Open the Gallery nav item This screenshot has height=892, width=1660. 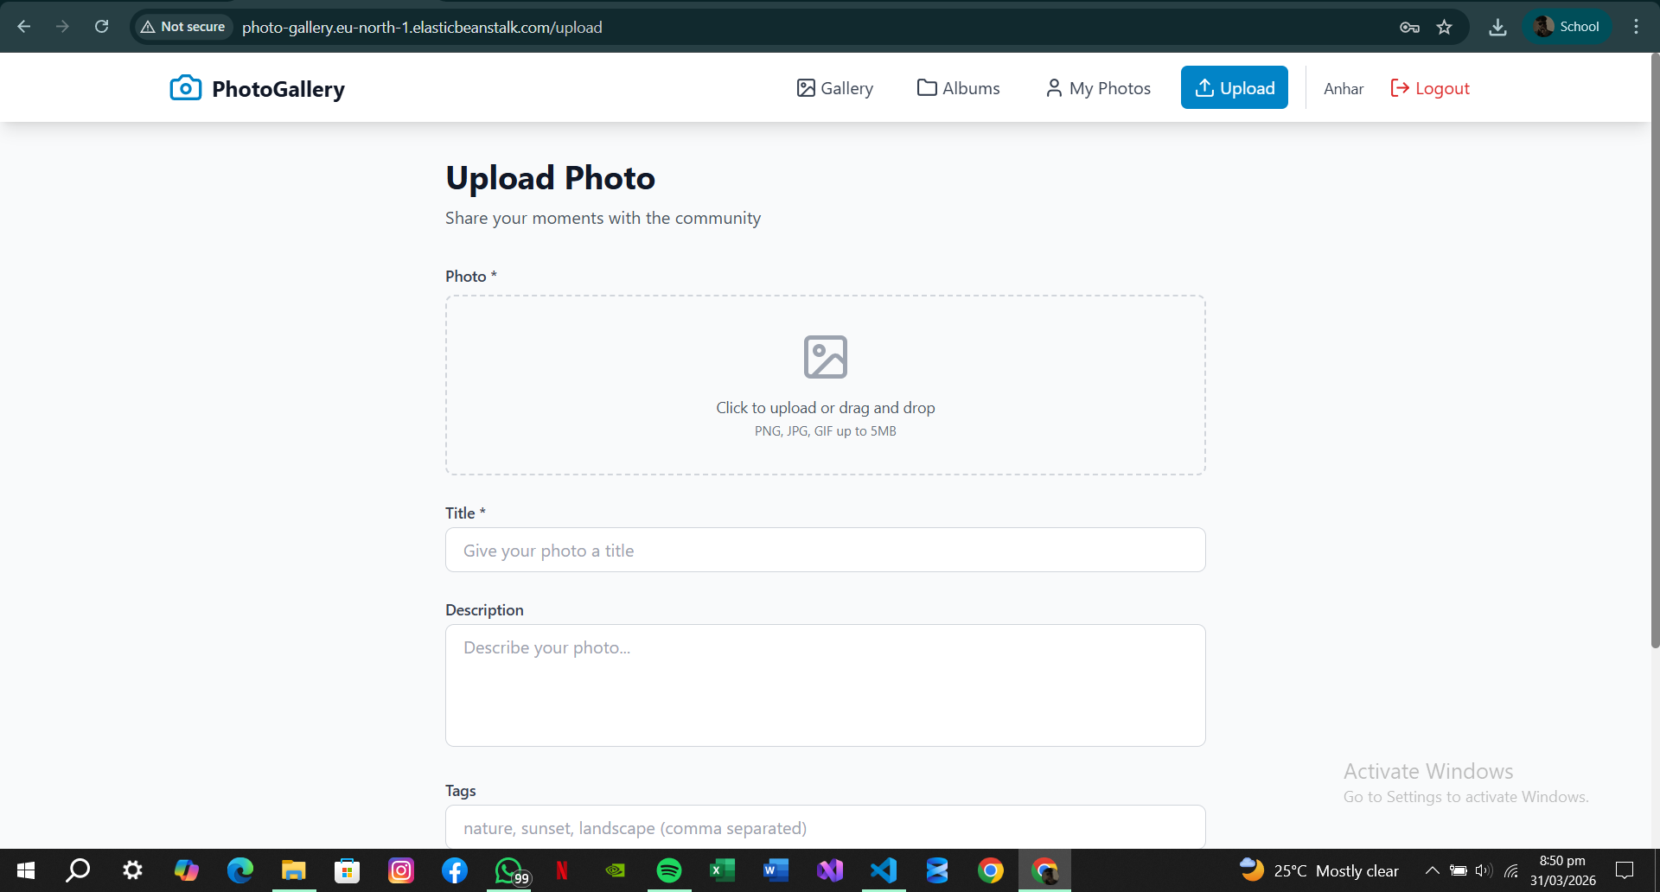(x=834, y=88)
